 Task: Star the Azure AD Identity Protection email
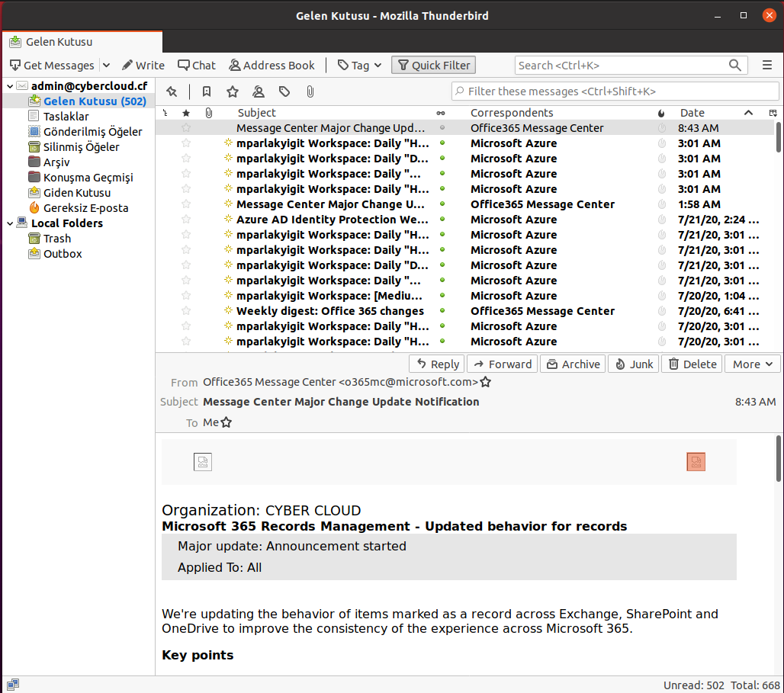(186, 220)
